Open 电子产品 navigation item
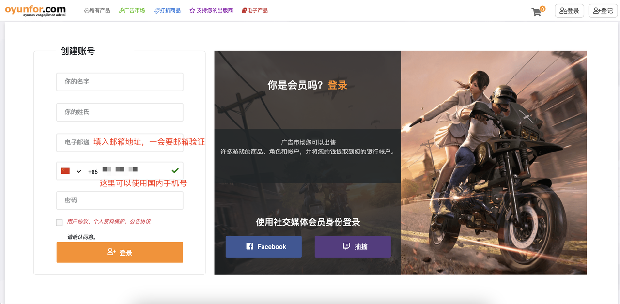The width and height of the screenshot is (620, 304). coord(254,11)
